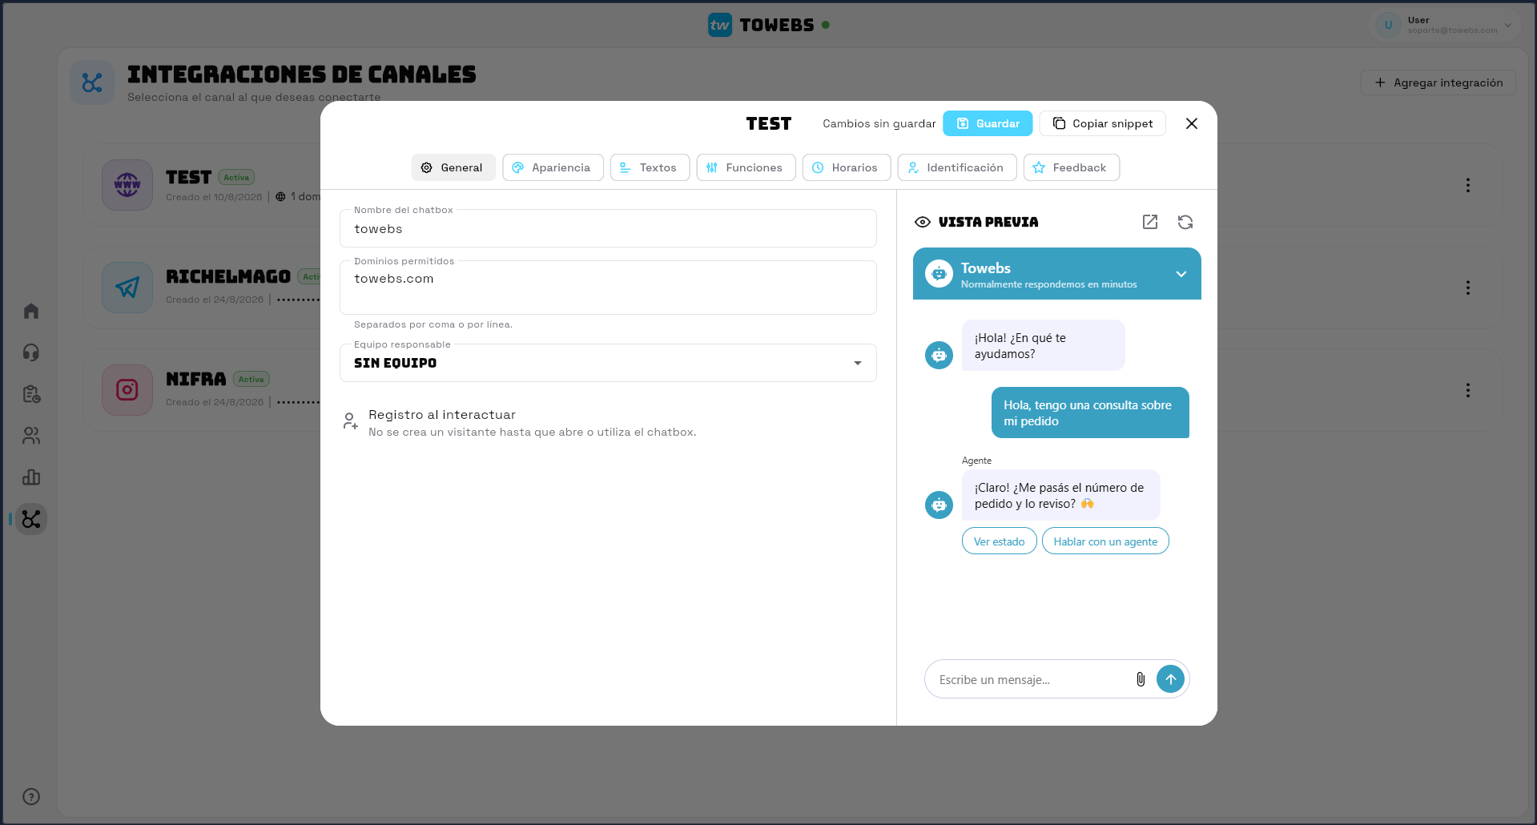Open preview in new window icon
The image size is (1537, 825).
tap(1150, 222)
